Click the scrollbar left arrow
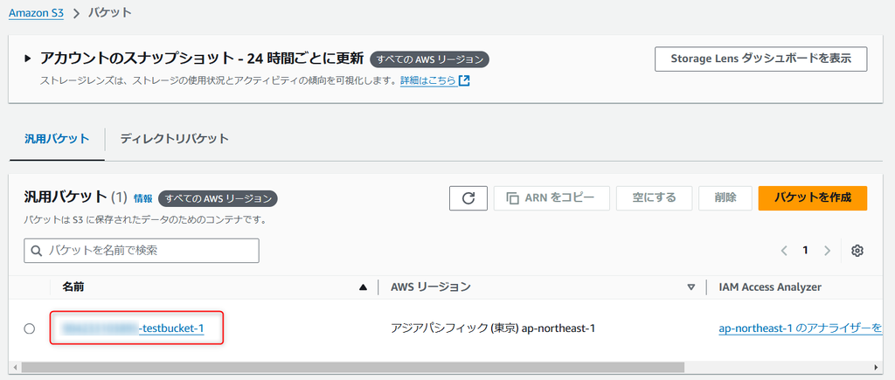895x380 pixels. pos(15,367)
